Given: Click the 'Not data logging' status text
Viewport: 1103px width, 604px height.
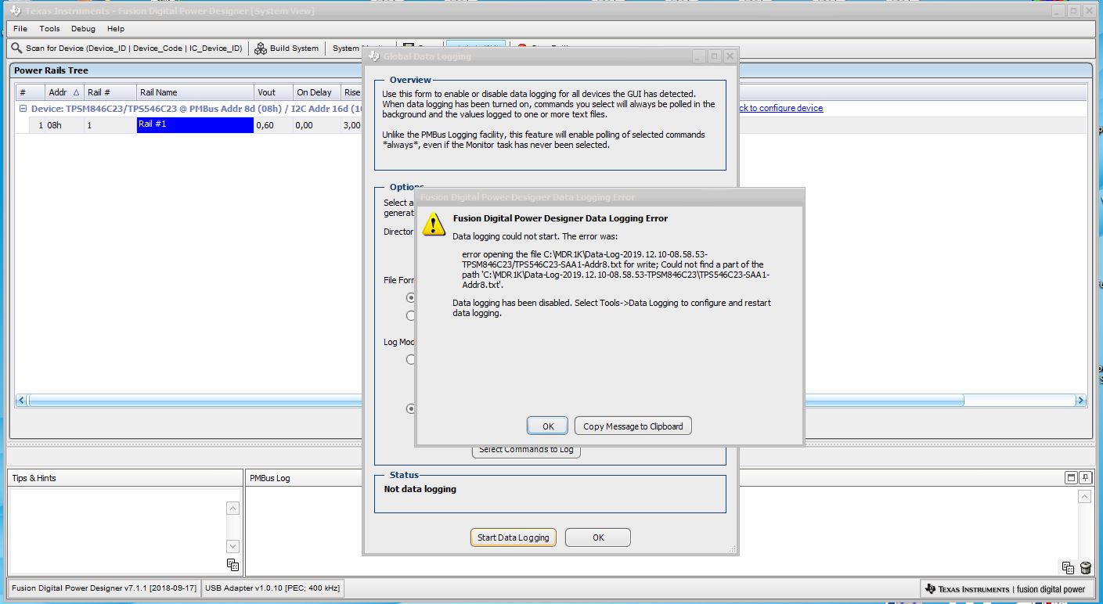Looking at the screenshot, I should (420, 489).
